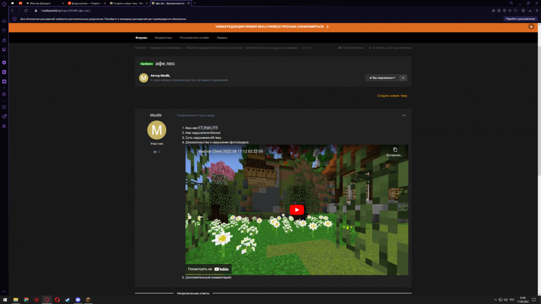Click 'Отметить сайт прочитанным'
This screenshot has width=541, height=304.
coord(390,48)
